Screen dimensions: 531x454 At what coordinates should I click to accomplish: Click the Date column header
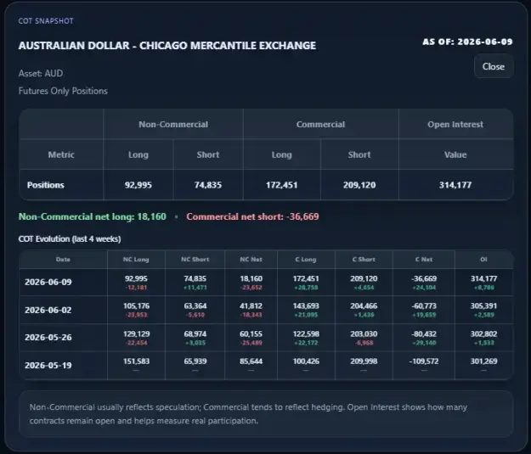[63, 260]
